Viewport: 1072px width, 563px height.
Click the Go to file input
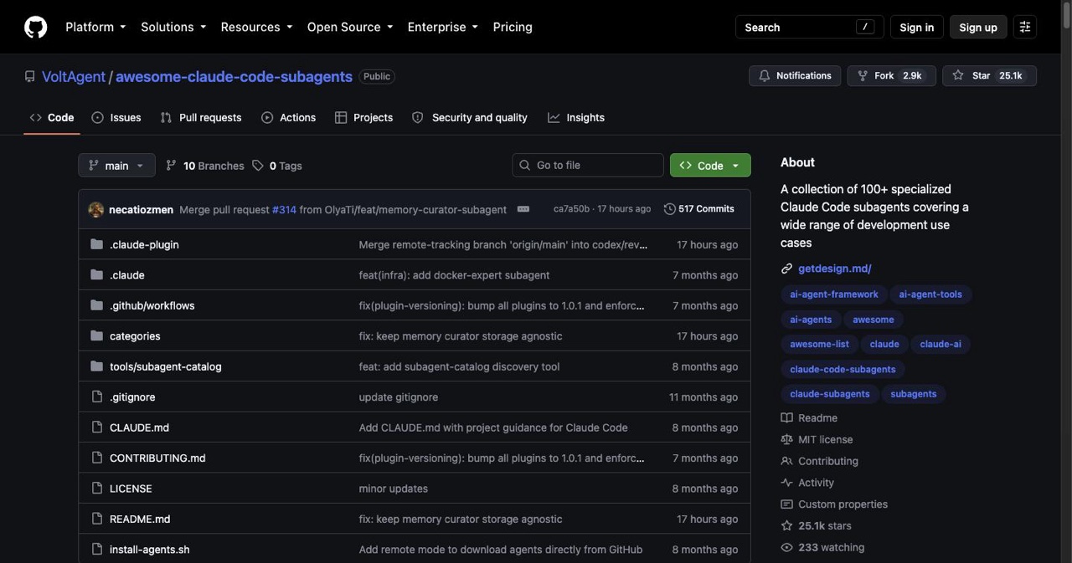588,166
